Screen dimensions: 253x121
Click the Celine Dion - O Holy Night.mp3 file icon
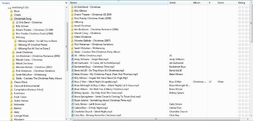pos(72,108)
